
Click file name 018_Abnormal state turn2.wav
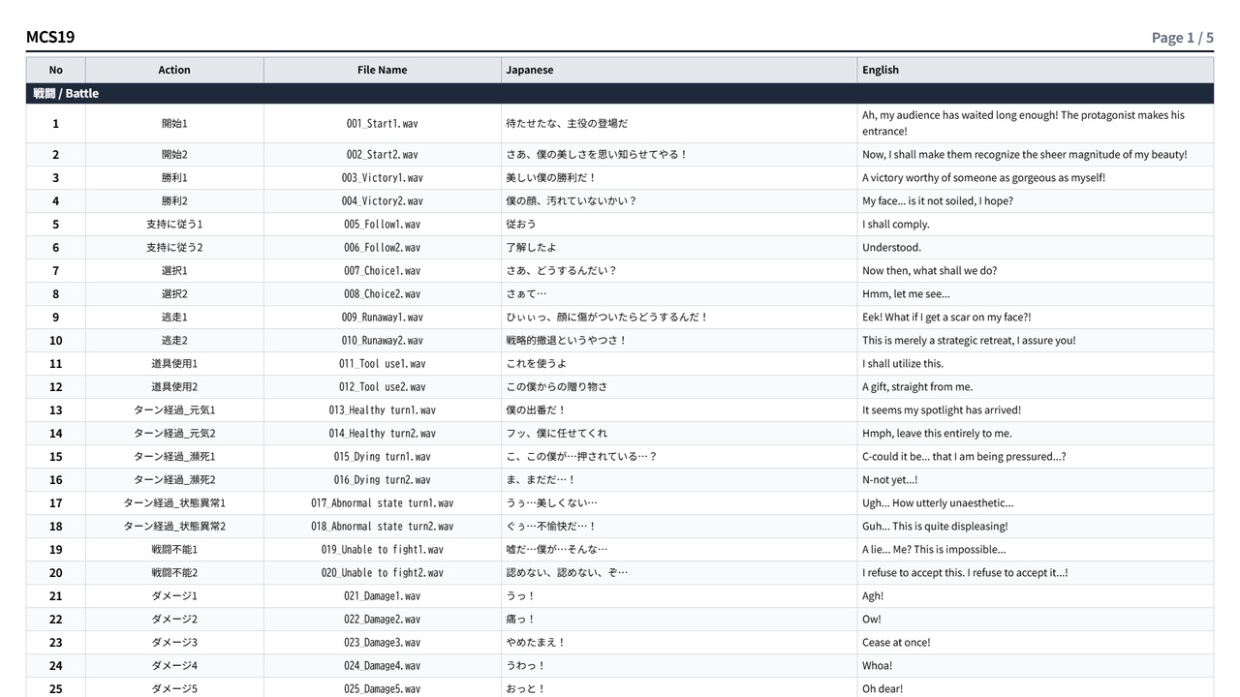pyautogui.click(x=382, y=527)
